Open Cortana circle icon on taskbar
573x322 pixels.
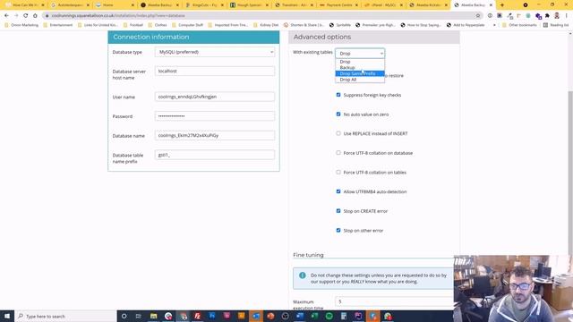(124, 316)
